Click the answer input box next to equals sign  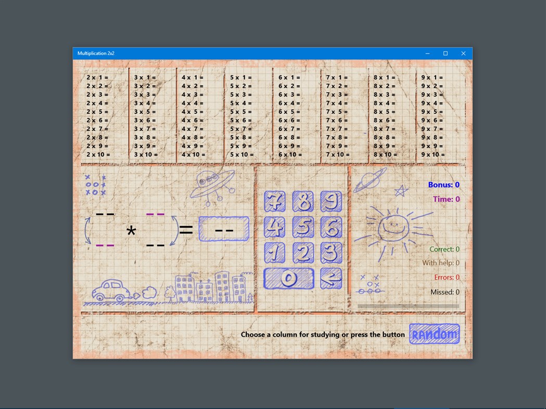[x=224, y=229]
